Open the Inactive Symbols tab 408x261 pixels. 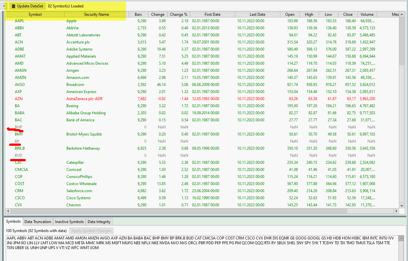[69, 222]
